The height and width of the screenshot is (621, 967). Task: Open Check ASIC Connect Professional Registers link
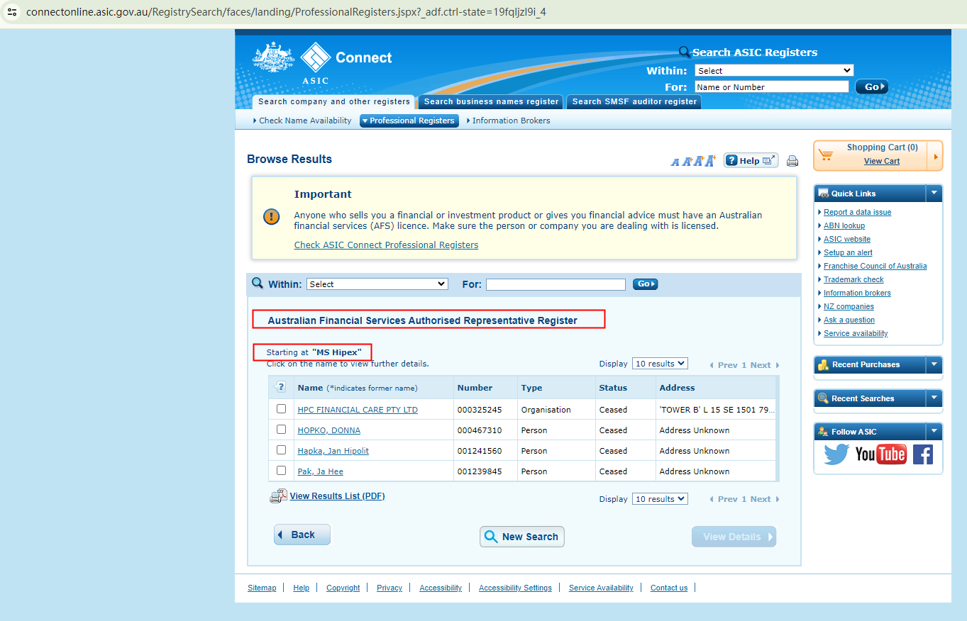(x=386, y=245)
